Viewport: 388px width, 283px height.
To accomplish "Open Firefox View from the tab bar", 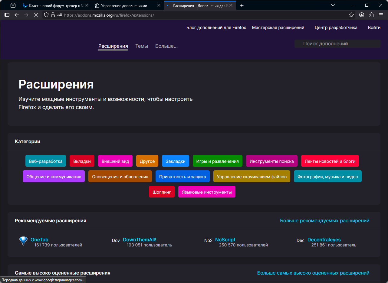I will (x=13, y=5).
